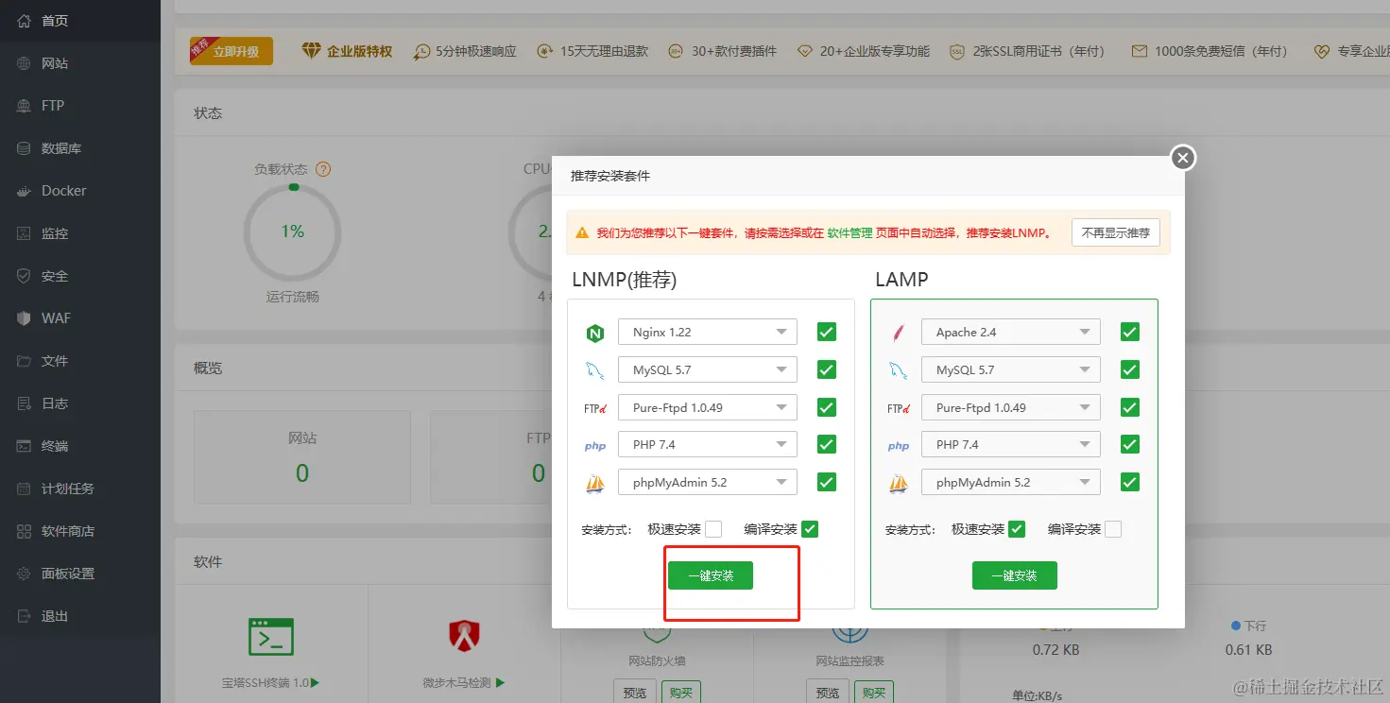This screenshot has height=703, width=1390.
Task: Click the 微步木马检测 red icon
Action: click(464, 637)
